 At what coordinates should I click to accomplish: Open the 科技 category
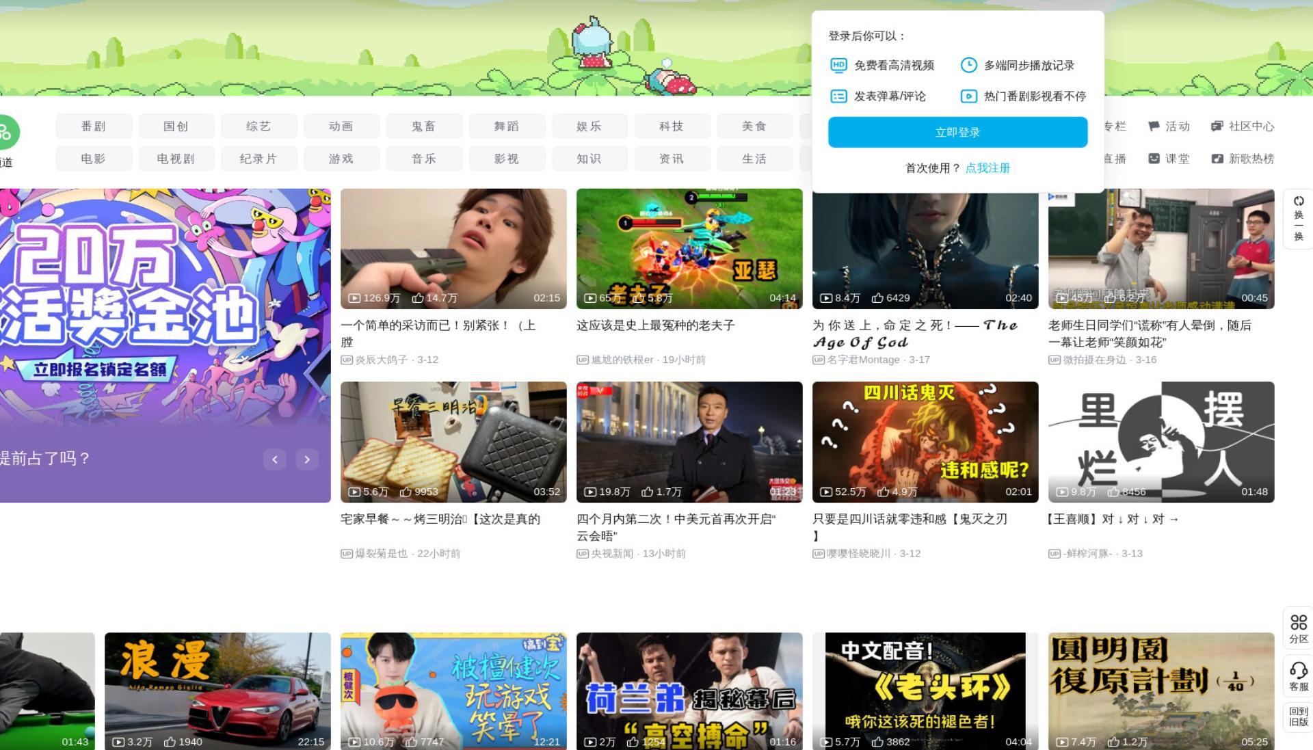click(672, 126)
